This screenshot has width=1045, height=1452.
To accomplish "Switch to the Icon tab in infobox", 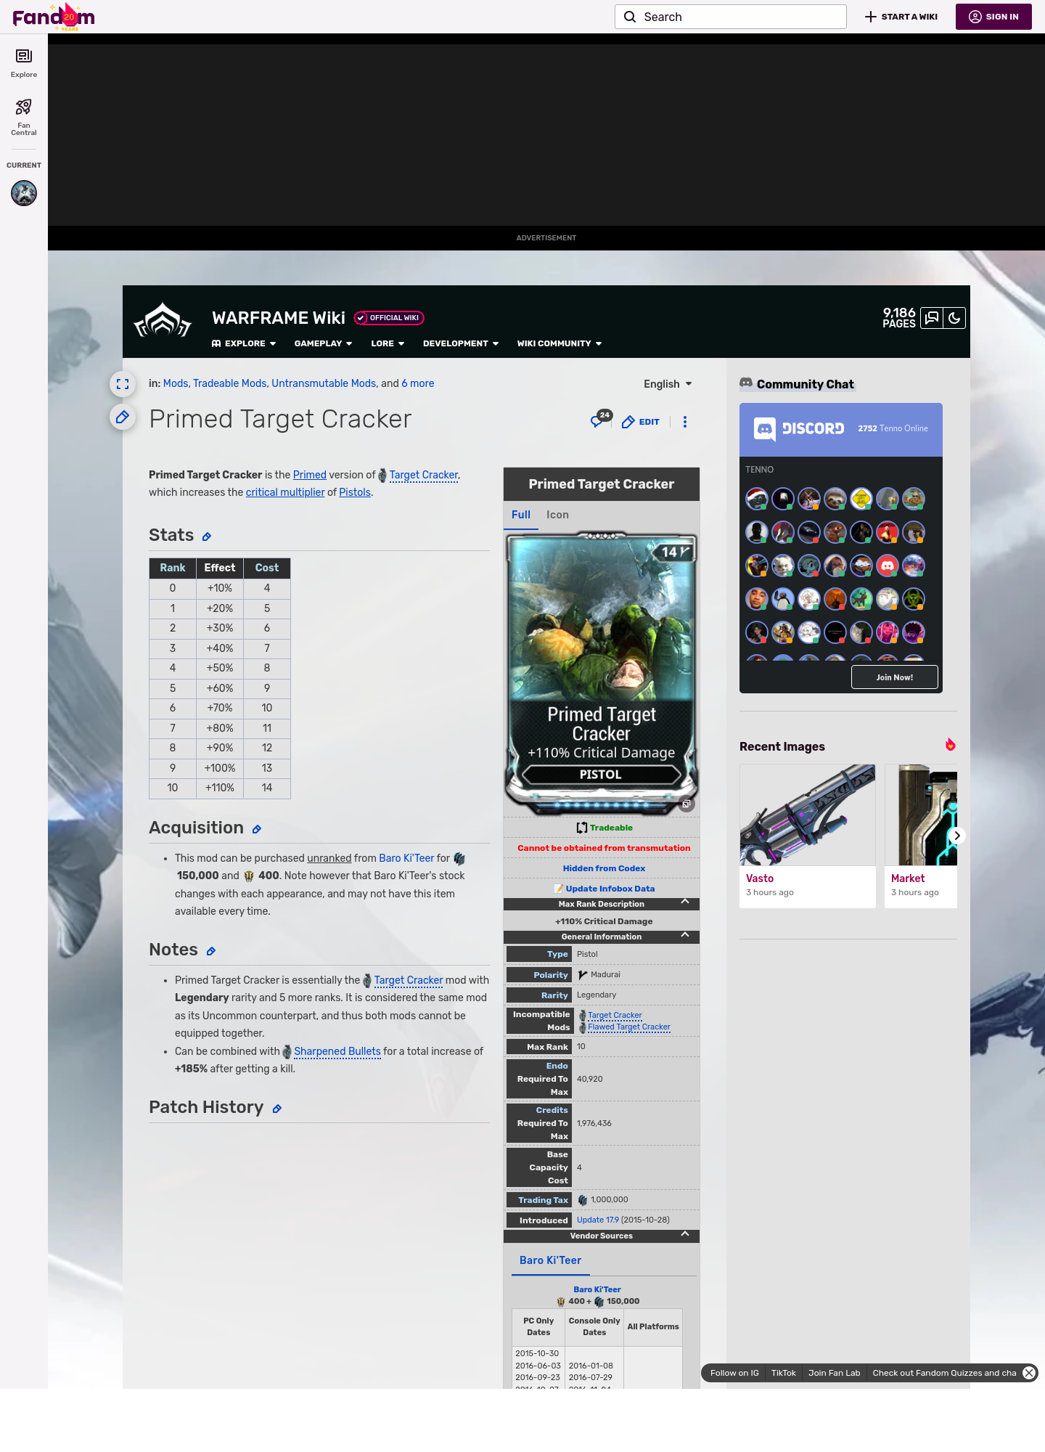I will (x=557, y=515).
